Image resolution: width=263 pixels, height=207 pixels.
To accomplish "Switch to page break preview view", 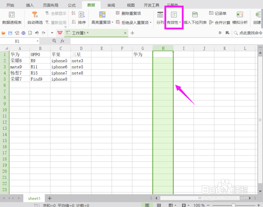I will click(159, 205).
